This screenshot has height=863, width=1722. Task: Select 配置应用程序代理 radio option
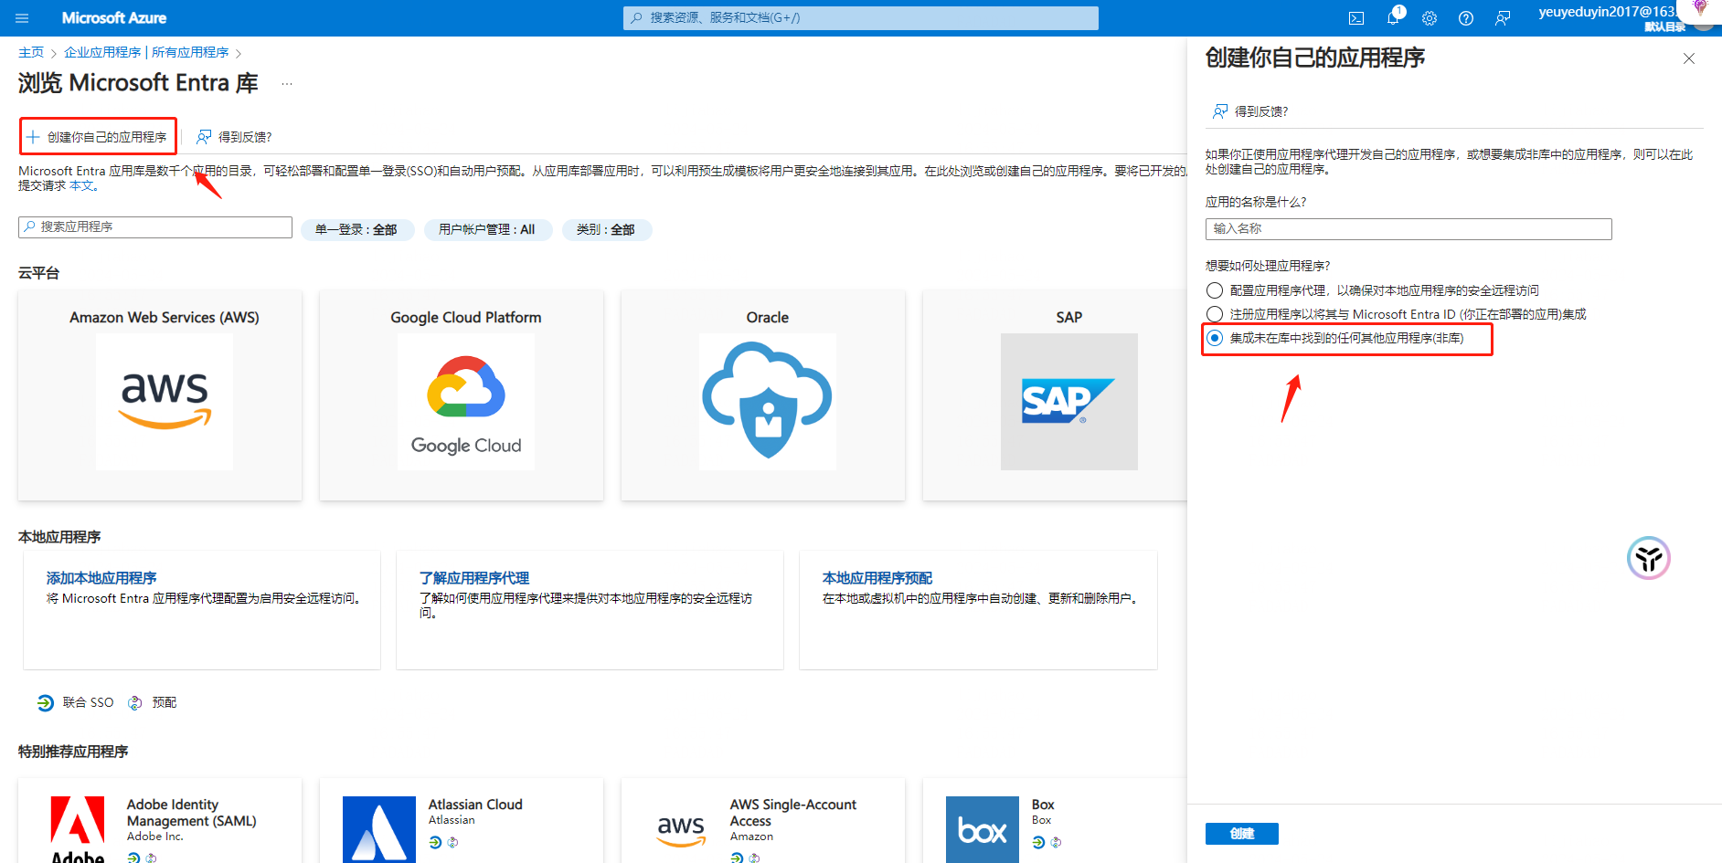pyautogui.click(x=1215, y=290)
